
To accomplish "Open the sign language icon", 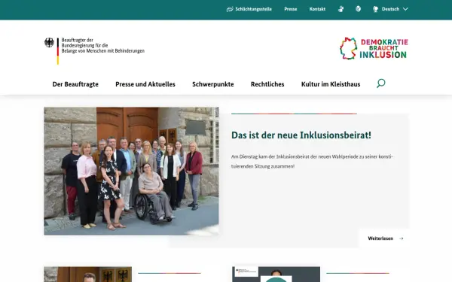I will click(341, 9).
